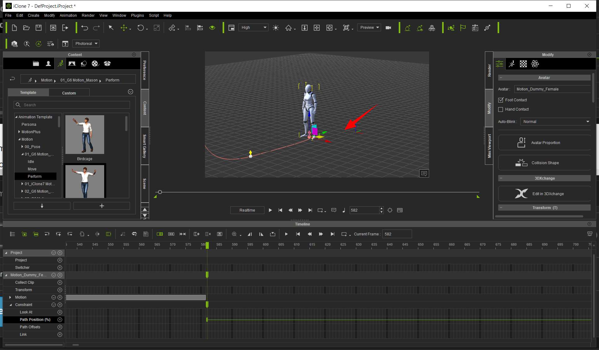This screenshot has height=350, width=599.
Task: Toggle the Look At track circle button
Action: [60, 312]
